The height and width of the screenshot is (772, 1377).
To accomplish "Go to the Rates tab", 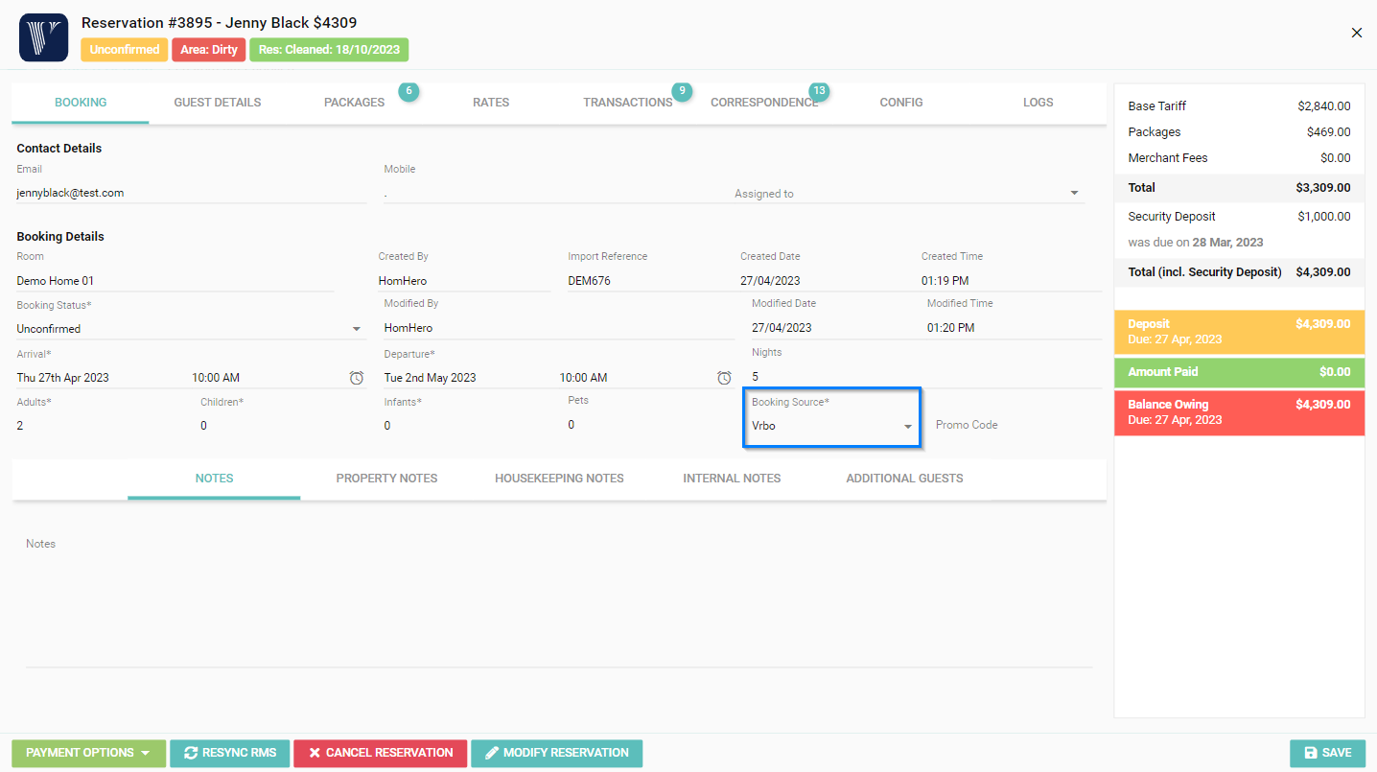I will pyautogui.click(x=490, y=103).
